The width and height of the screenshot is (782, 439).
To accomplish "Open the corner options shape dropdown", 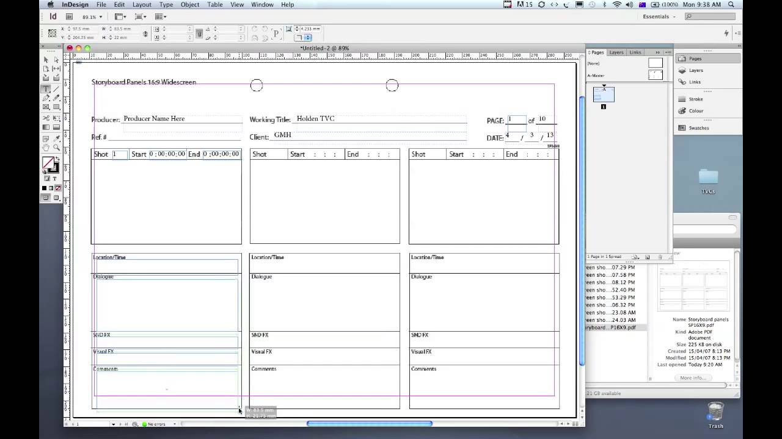I will [305, 37].
